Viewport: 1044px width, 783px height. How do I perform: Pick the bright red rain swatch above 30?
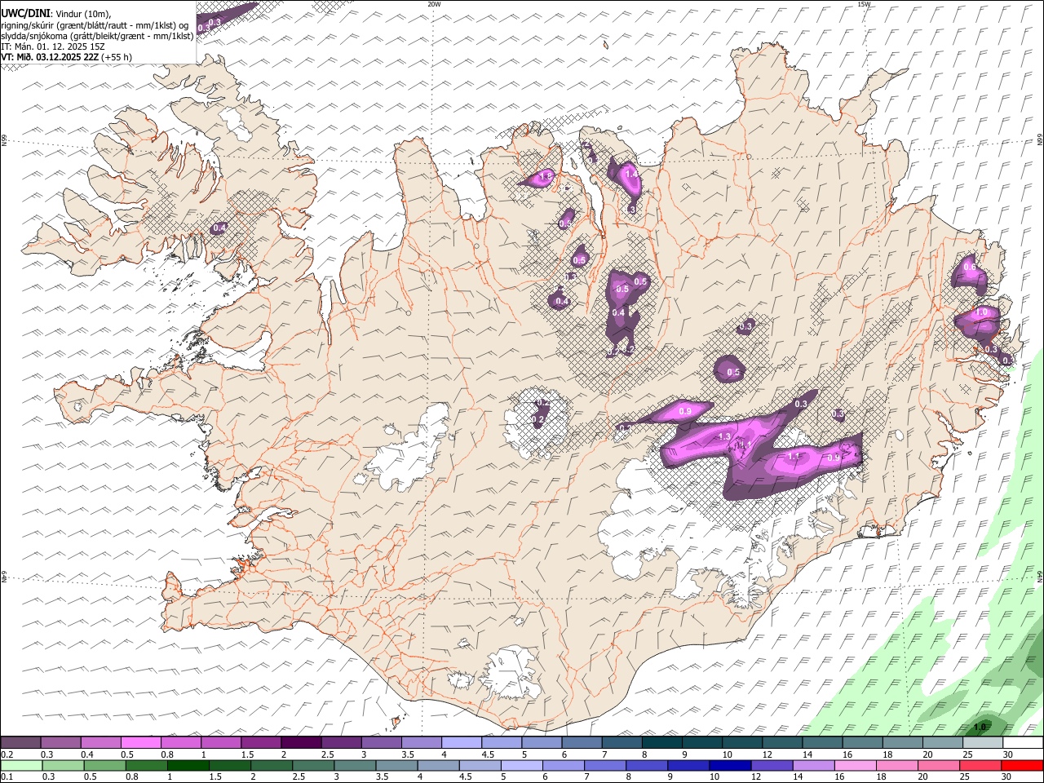pyautogui.click(x=1022, y=766)
